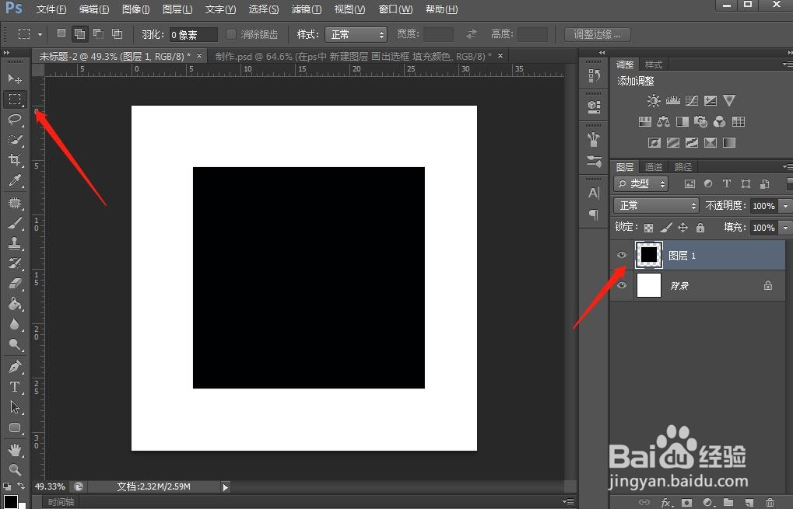The image size is (793, 509).
Task: Select the Lasso tool
Action: point(15,119)
